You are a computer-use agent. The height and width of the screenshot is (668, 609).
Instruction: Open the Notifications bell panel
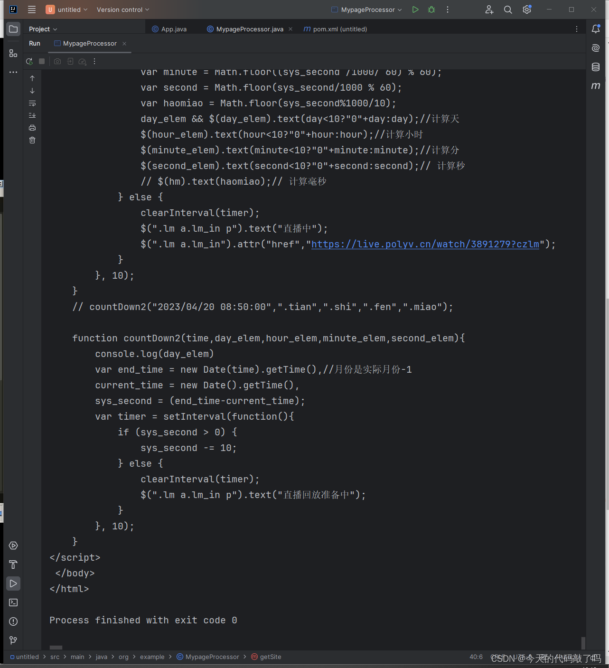tap(596, 29)
